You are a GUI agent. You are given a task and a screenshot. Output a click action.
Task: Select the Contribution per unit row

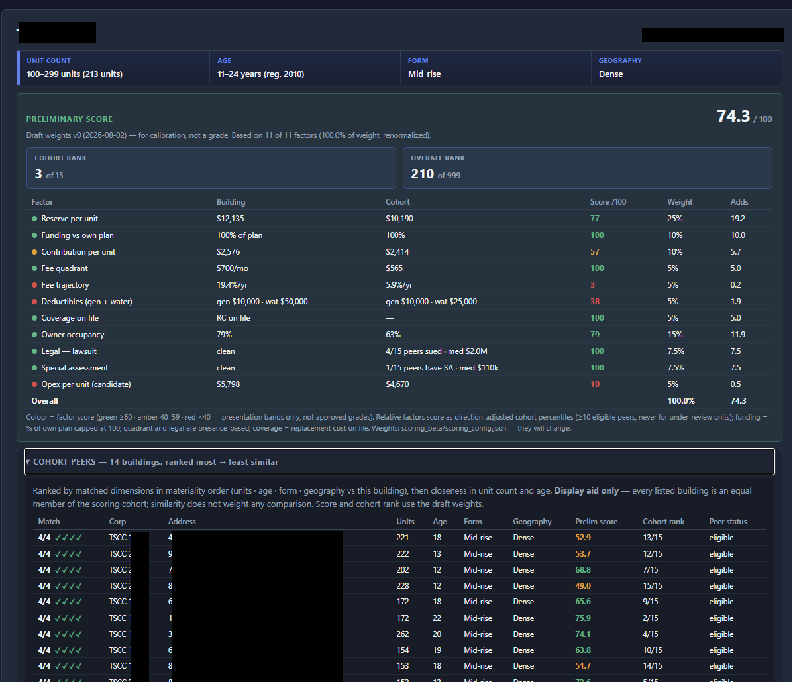[399, 251]
